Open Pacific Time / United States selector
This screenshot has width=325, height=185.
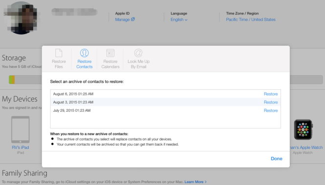point(251,20)
